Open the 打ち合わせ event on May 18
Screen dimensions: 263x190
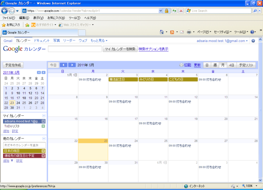point(150,123)
